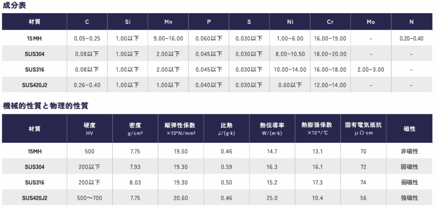Click the 機械的性質と物理的性質 heading

click(x=46, y=106)
